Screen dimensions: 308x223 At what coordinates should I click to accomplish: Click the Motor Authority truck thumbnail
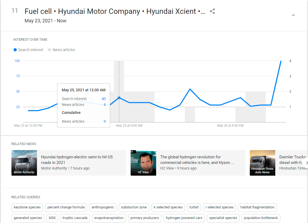pos(24,163)
